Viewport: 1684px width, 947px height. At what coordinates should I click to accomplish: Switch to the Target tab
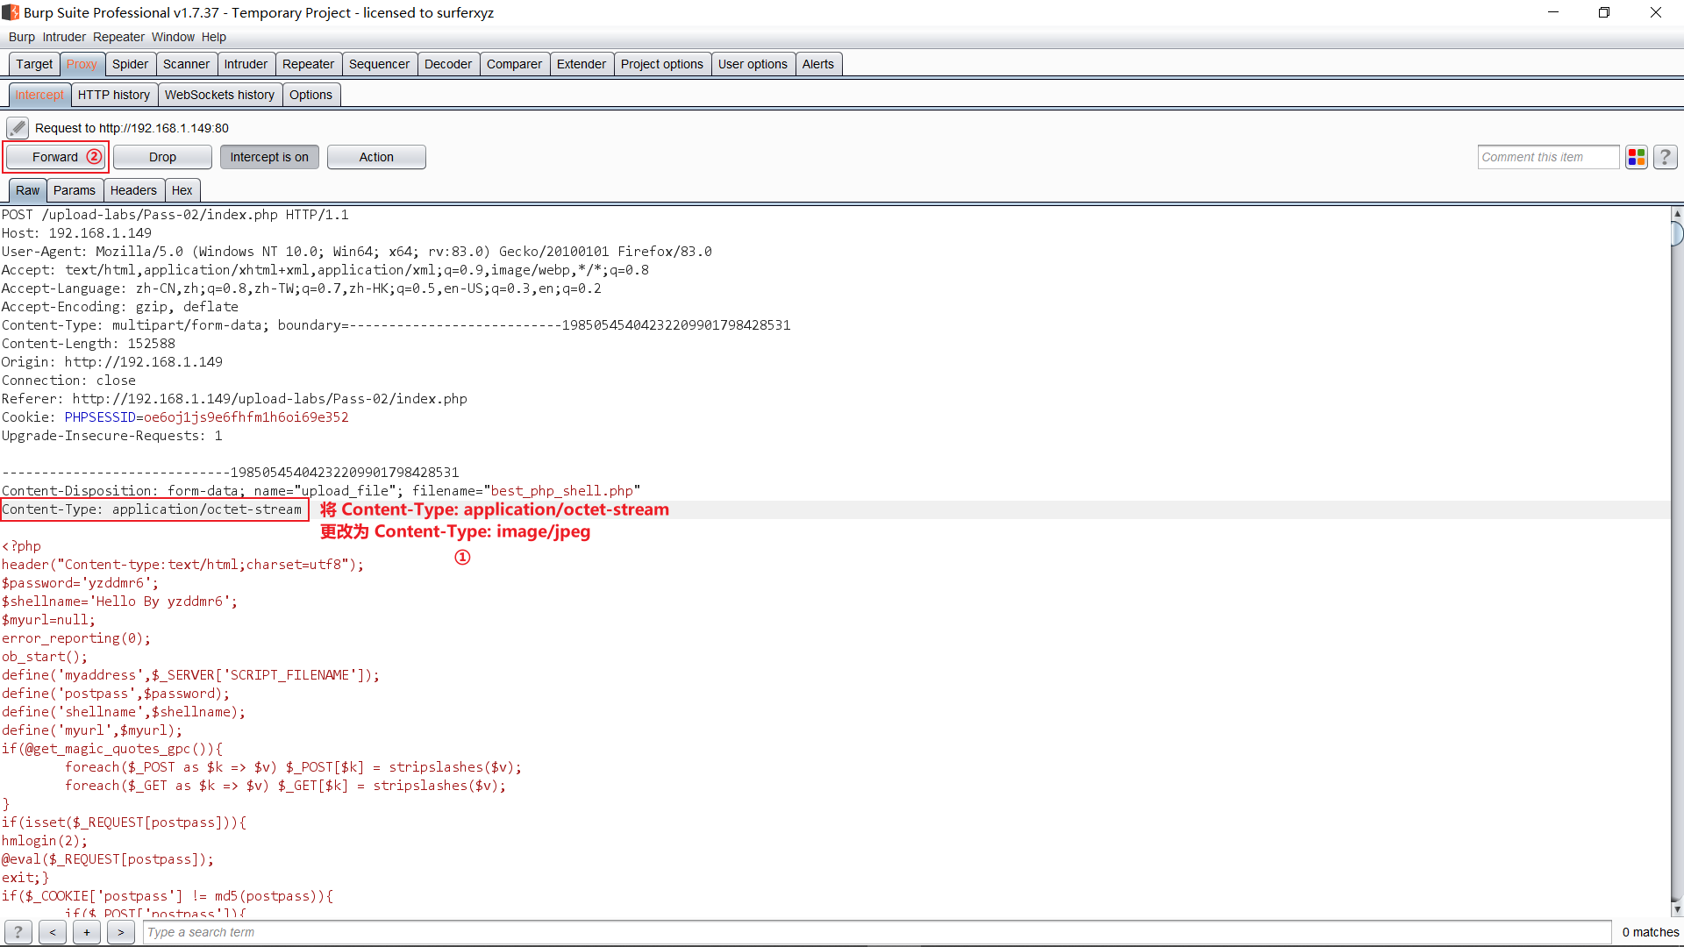pyautogui.click(x=34, y=64)
